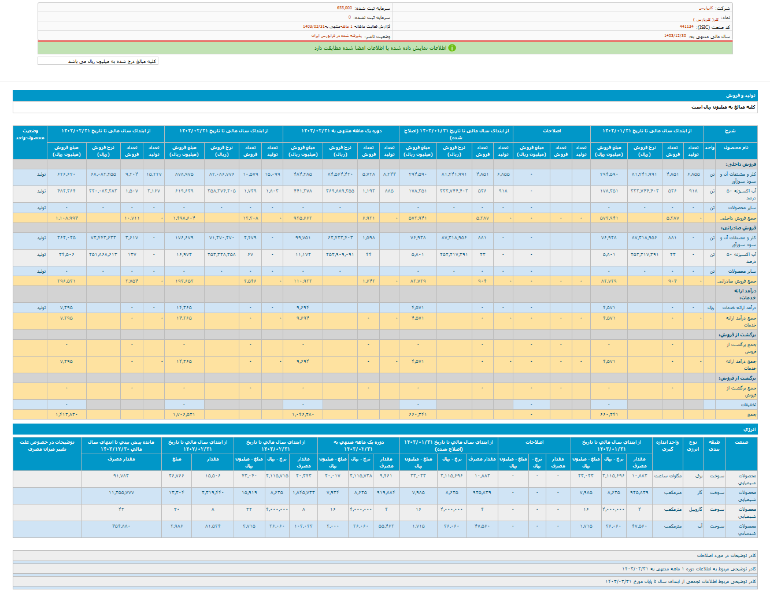The image size is (770, 616).
Task: Click the million-rial amounts note box
Action: click(x=98, y=61)
